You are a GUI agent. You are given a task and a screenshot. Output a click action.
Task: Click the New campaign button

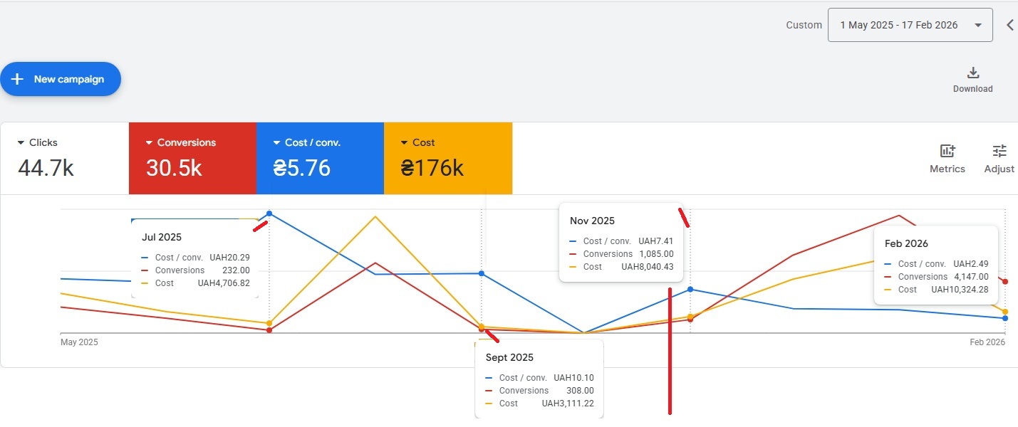point(61,79)
